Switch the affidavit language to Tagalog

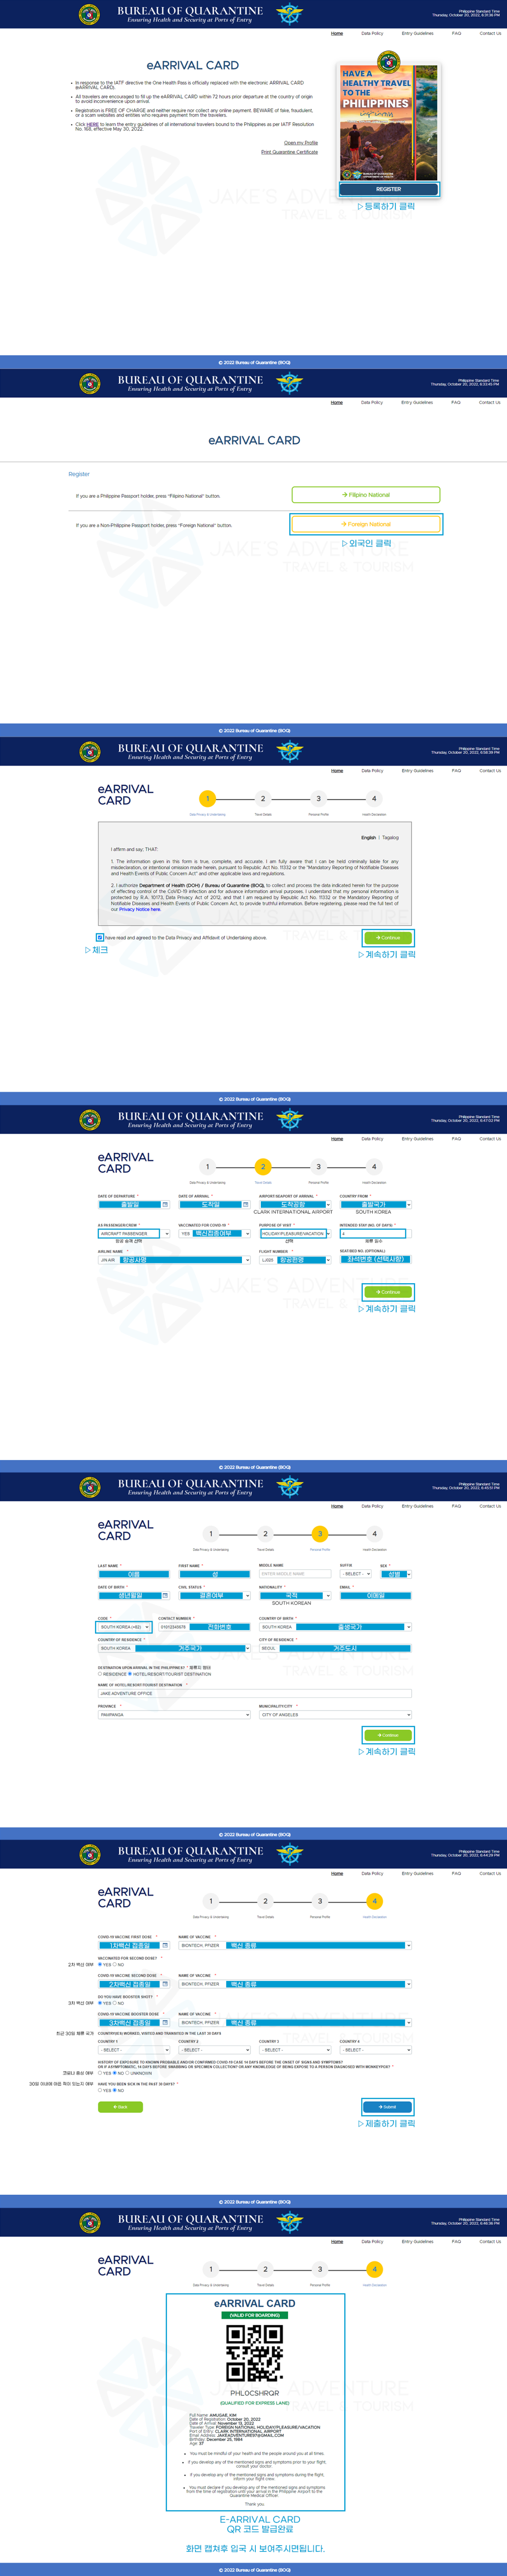[390, 838]
